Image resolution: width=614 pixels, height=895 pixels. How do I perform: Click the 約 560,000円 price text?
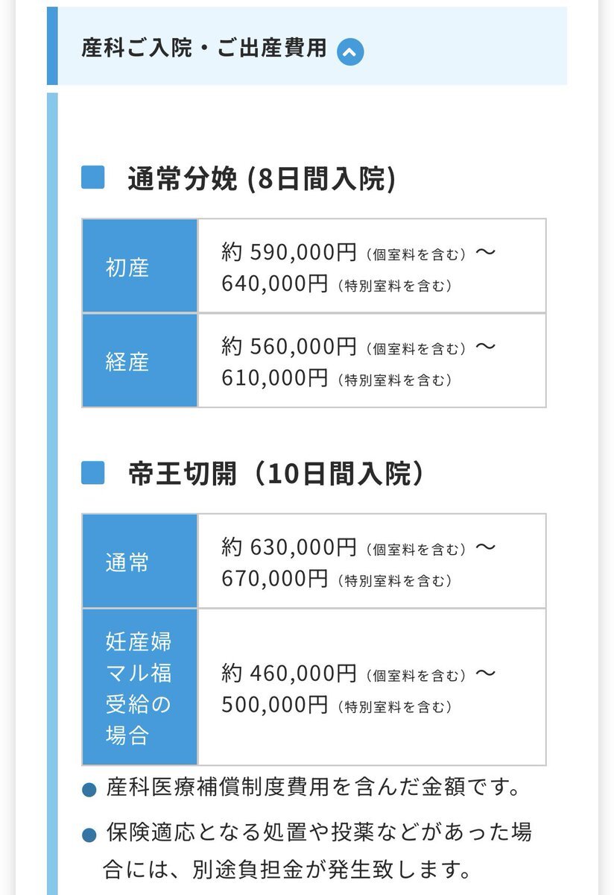(289, 346)
